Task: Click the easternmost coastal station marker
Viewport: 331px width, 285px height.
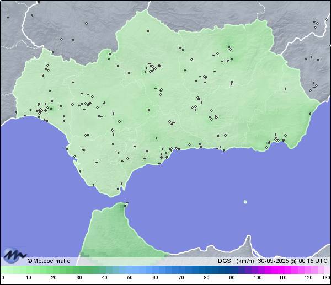Action: click(311, 113)
